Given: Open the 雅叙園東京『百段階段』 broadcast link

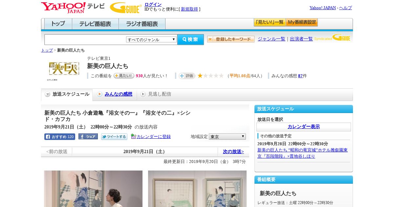Looking at the screenshot, I should tap(302, 153).
